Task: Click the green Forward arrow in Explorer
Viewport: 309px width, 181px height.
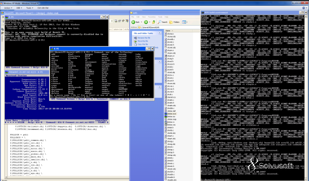Action: tap(146, 22)
